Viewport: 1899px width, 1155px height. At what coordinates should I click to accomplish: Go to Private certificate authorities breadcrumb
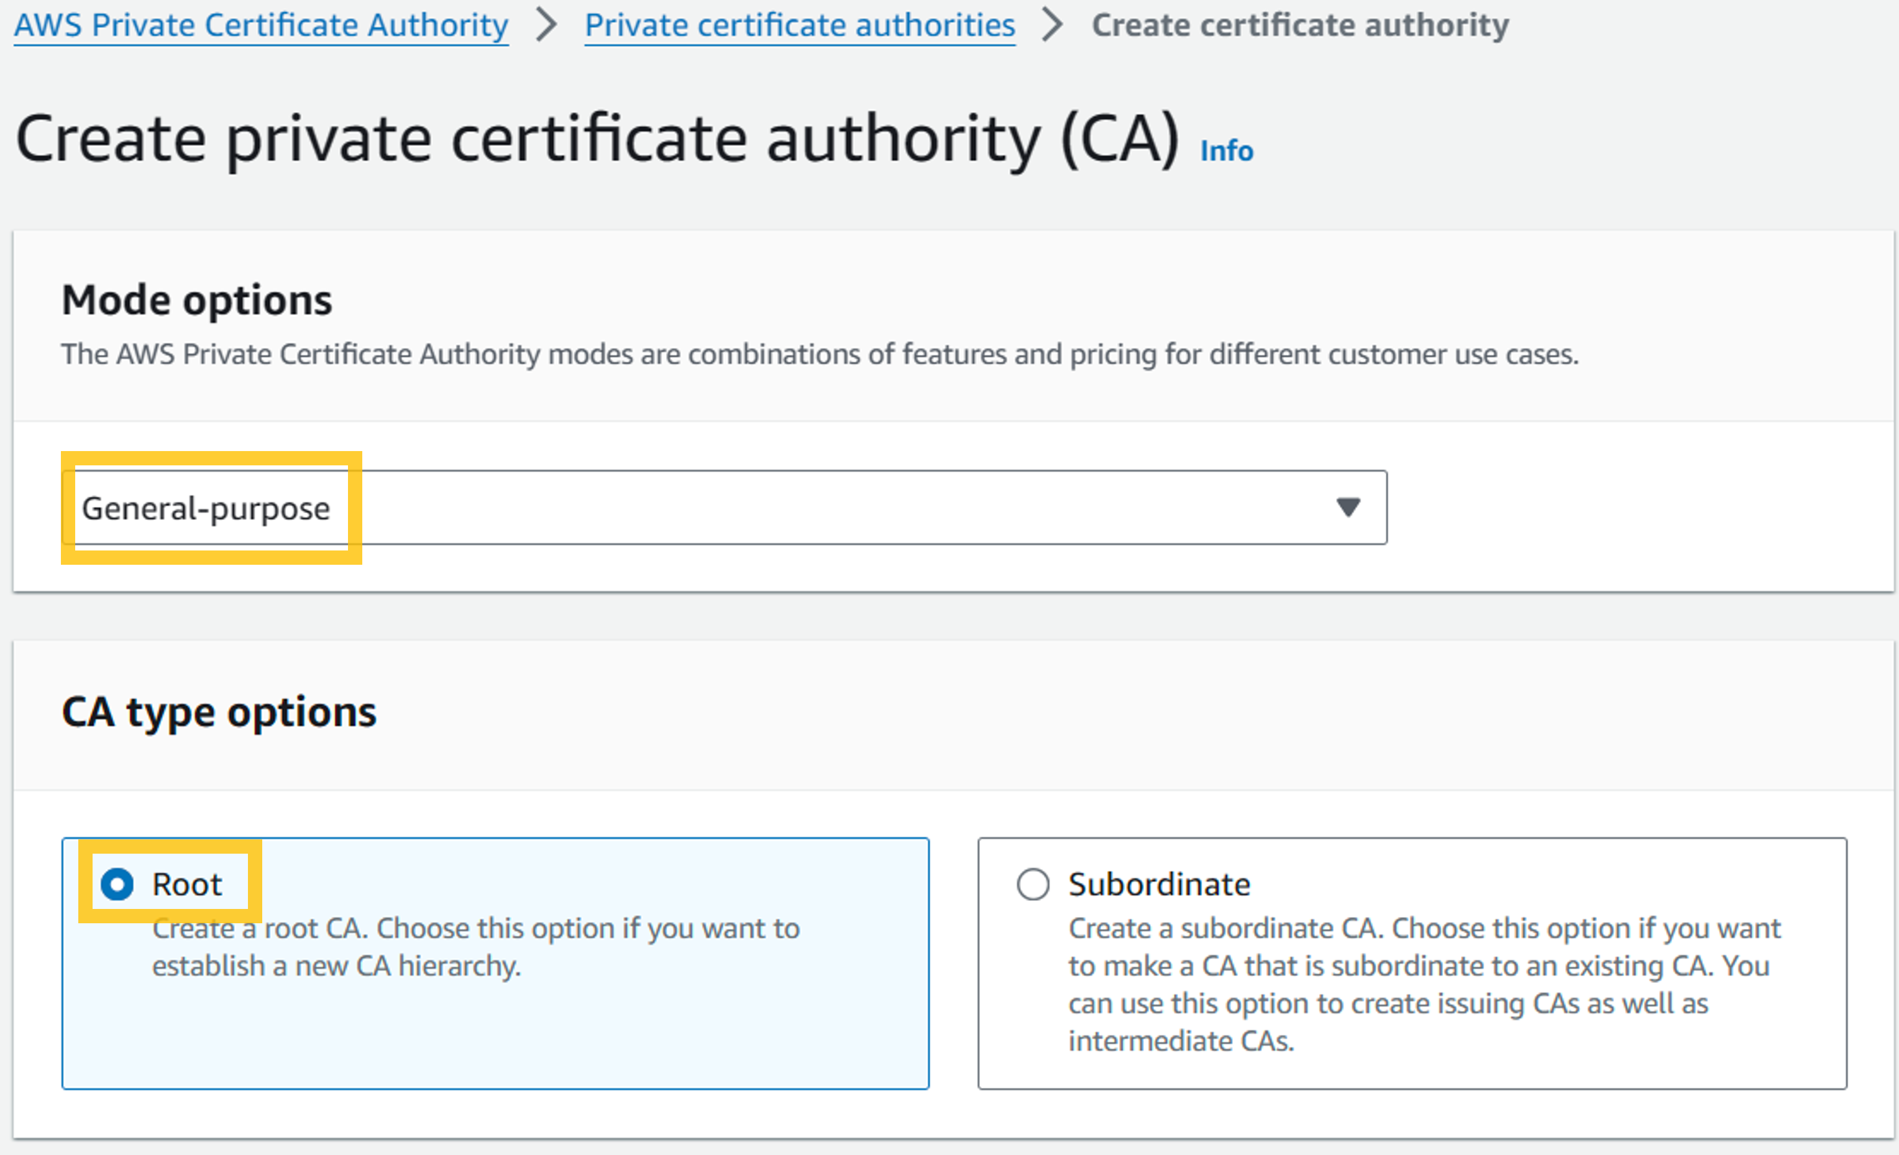coord(800,25)
